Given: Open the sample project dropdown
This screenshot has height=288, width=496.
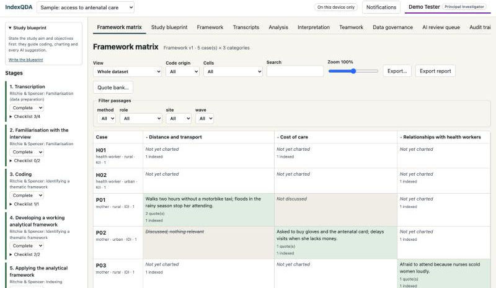Looking at the screenshot, I should [86, 7].
